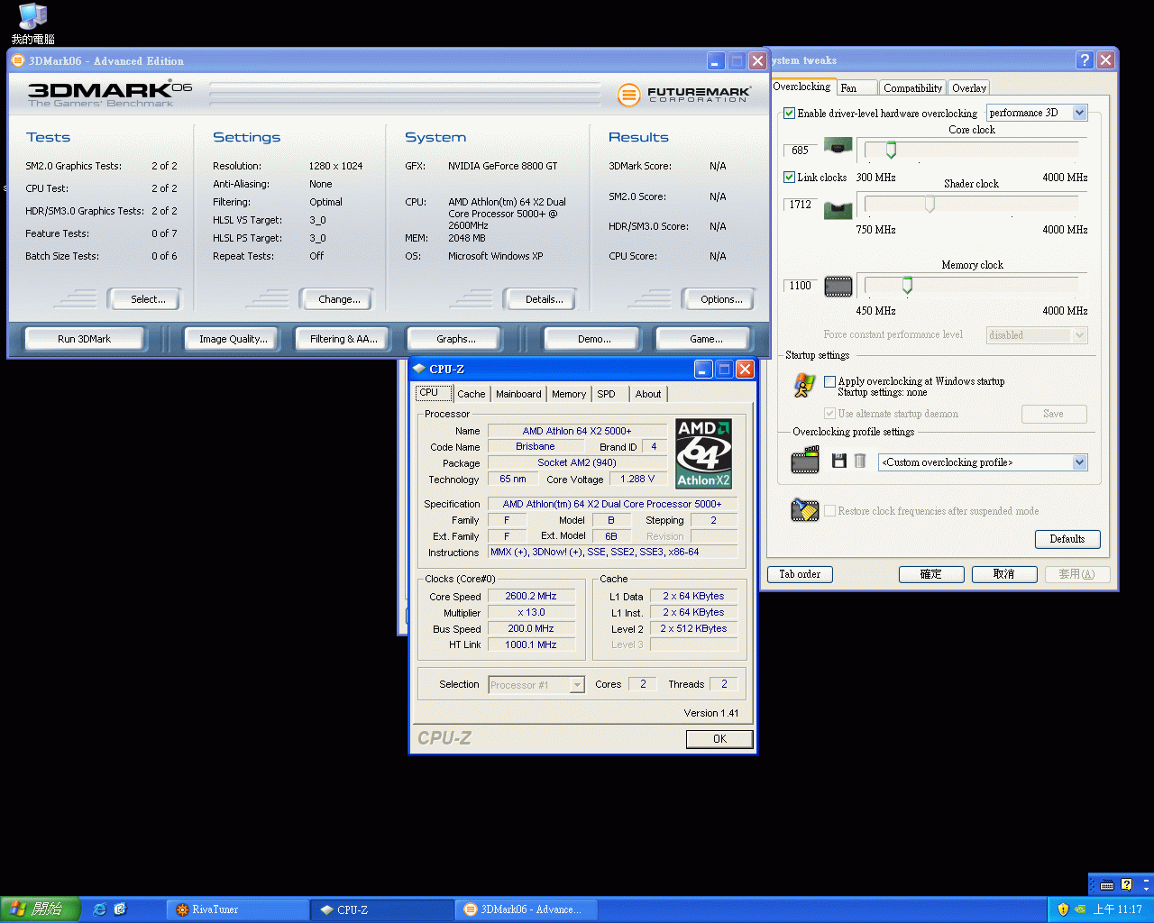This screenshot has height=923, width=1154.
Task: Click the Demo... button
Action: (x=593, y=339)
